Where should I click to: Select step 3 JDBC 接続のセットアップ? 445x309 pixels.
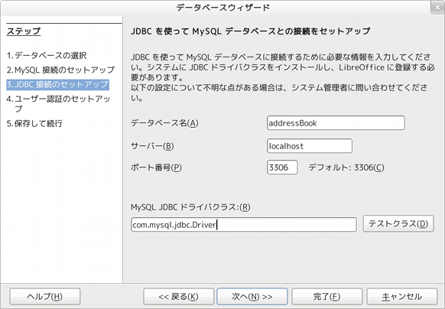[57, 85]
